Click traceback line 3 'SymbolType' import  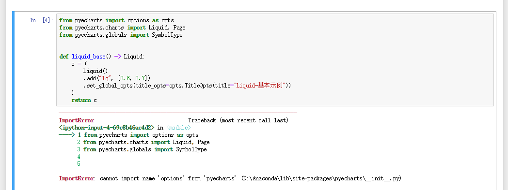click(142, 149)
